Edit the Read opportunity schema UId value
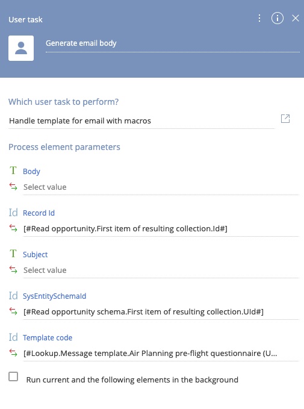The image size is (304, 409). (x=161, y=312)
